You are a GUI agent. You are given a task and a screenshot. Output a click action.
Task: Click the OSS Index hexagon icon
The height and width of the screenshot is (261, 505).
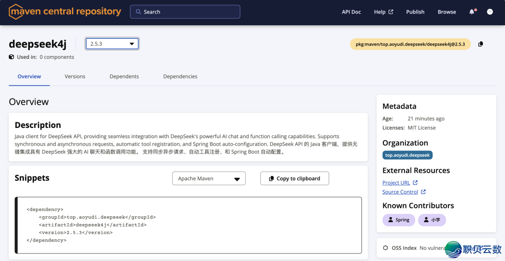pos(385,248)
